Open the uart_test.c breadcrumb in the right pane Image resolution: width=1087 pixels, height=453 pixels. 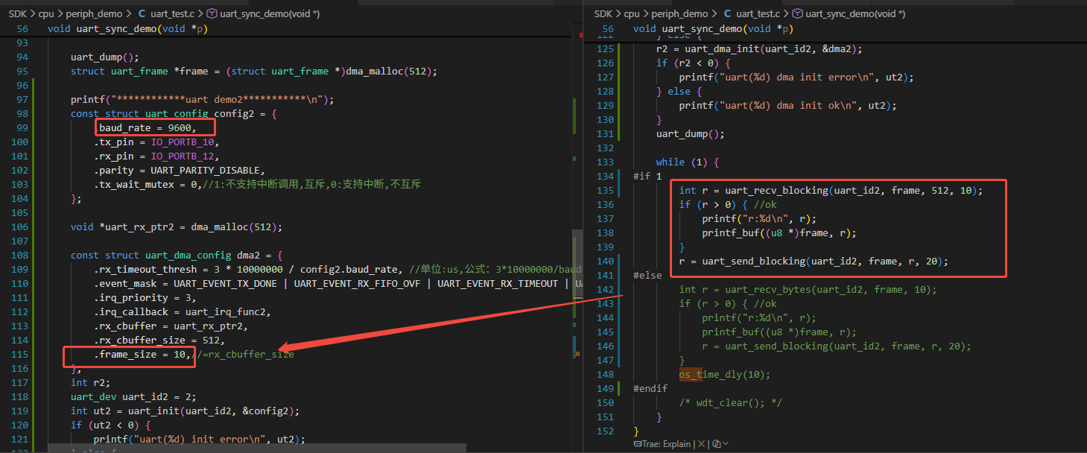(758, 13)
